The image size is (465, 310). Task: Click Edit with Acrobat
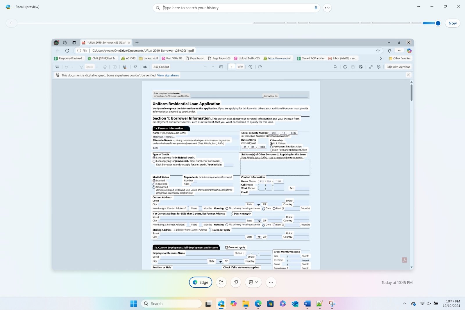[398, 67]
